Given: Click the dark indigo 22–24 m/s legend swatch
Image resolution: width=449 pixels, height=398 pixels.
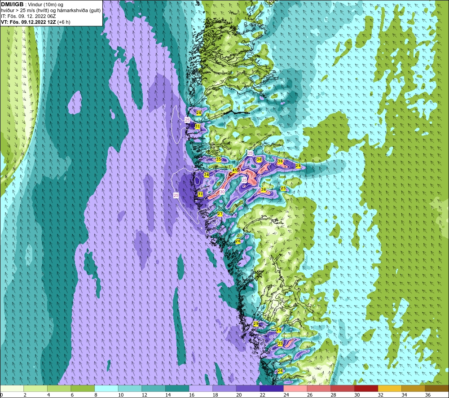Looking at the screenshot, I should [x=272, y=389].
